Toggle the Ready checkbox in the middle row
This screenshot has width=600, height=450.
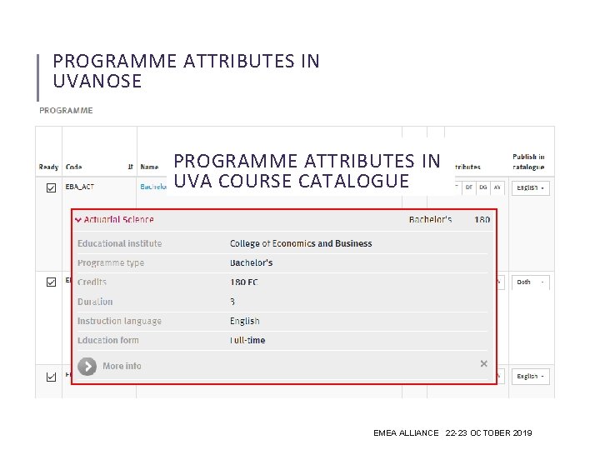(x=51, y=282)
